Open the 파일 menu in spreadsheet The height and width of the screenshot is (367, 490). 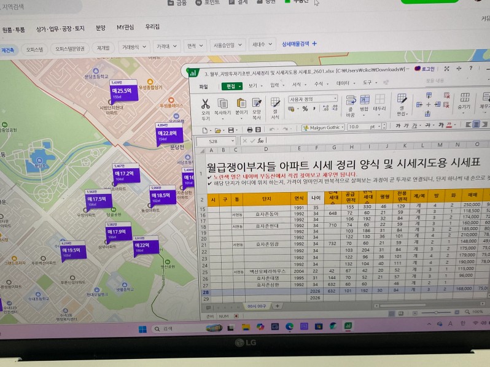203,87
